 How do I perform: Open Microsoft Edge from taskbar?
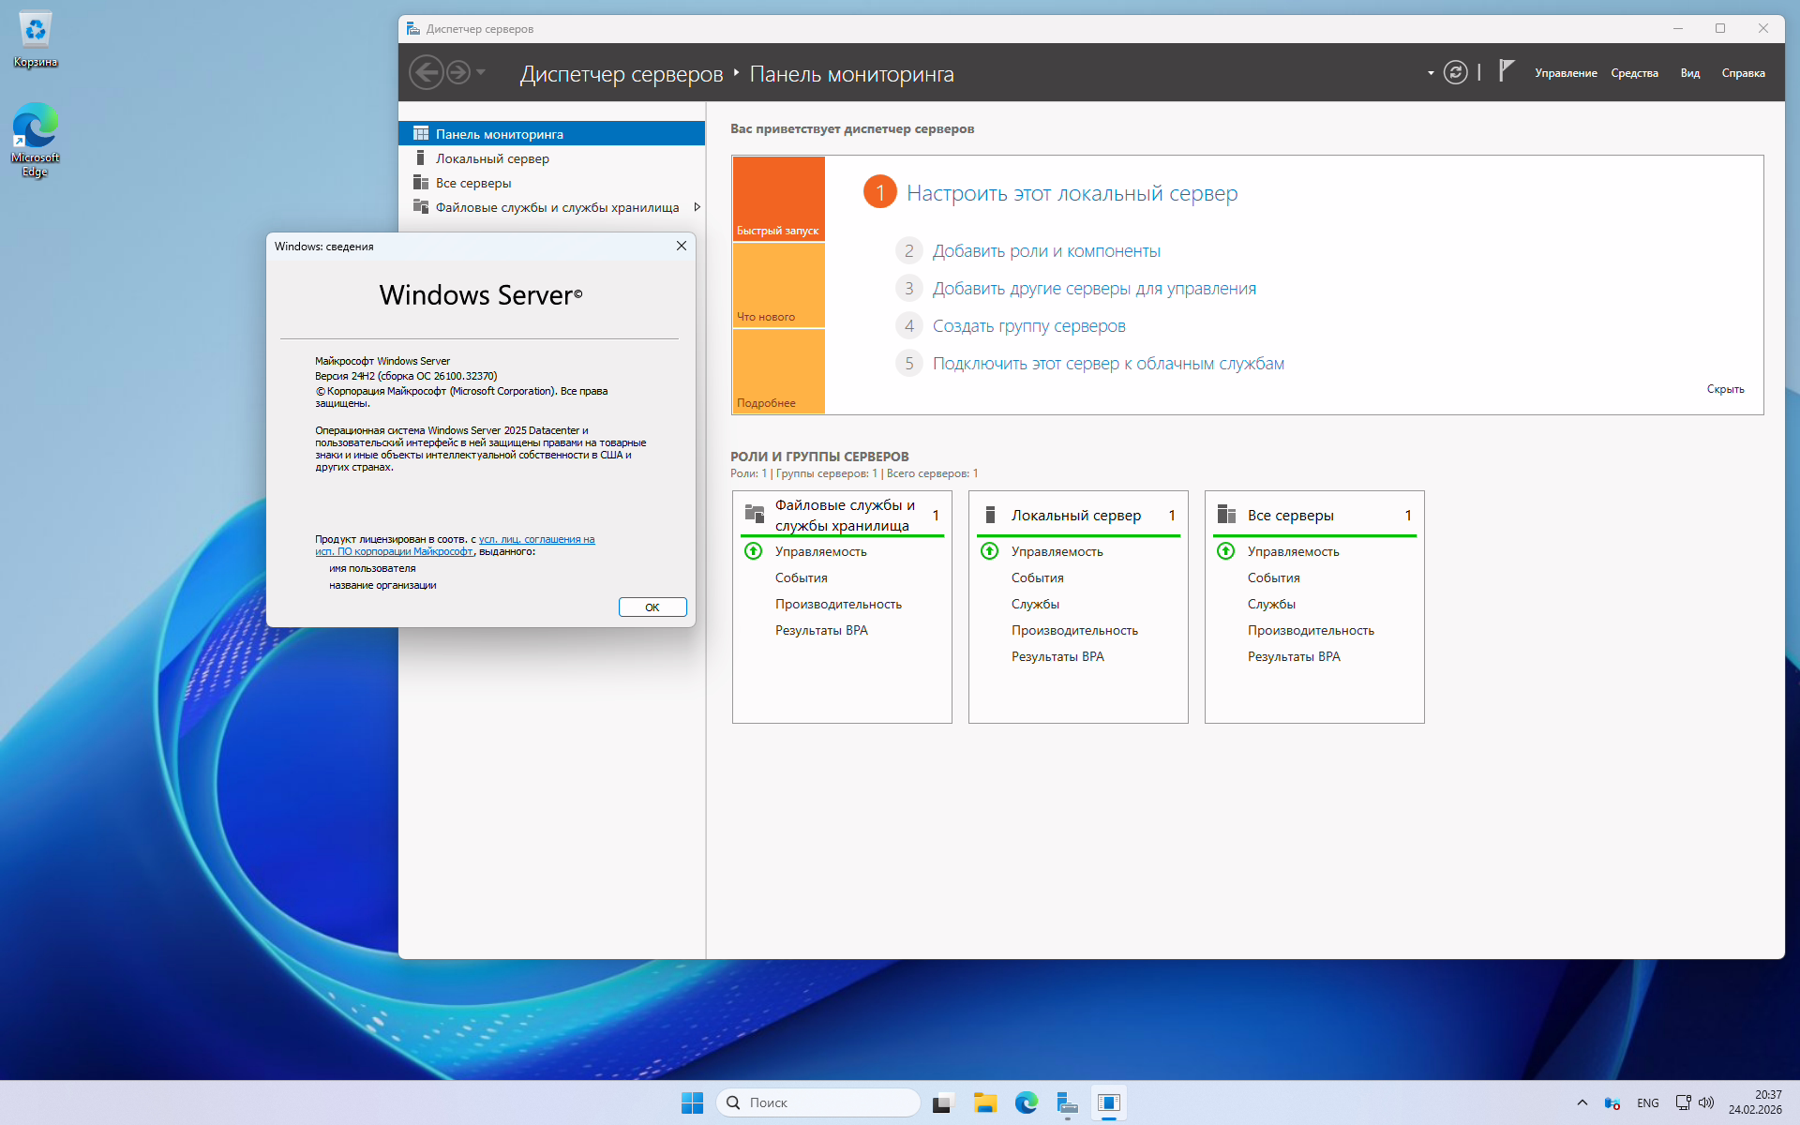click(1026, 1102)
